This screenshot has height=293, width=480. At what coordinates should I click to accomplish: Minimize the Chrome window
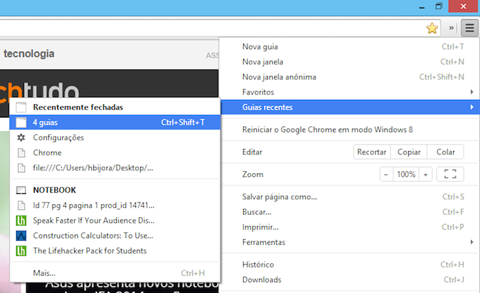pos(422,6)
